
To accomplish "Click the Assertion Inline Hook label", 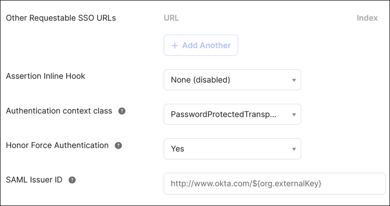I will pyautogui.click(x=45, y=76).
